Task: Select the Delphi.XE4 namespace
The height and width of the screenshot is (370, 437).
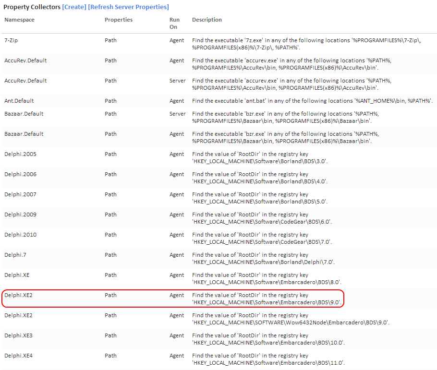Action: 18,356
